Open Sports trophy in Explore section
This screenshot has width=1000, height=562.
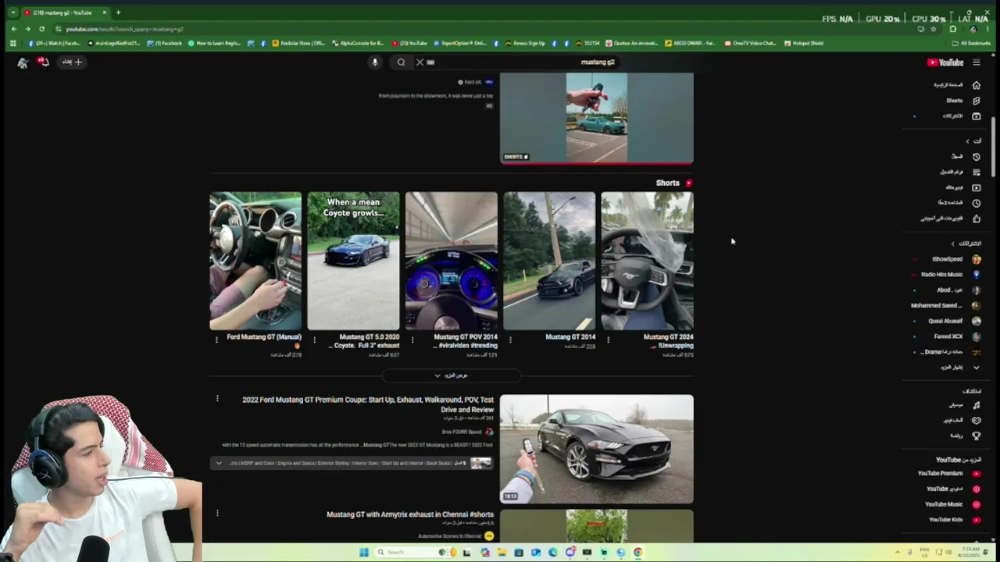click(x=976, y=436)
